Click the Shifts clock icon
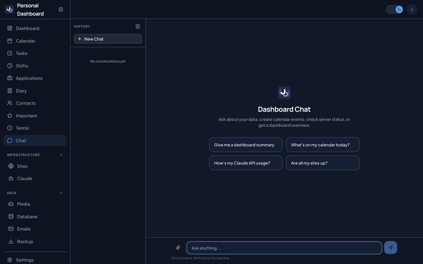 [10, 66]
